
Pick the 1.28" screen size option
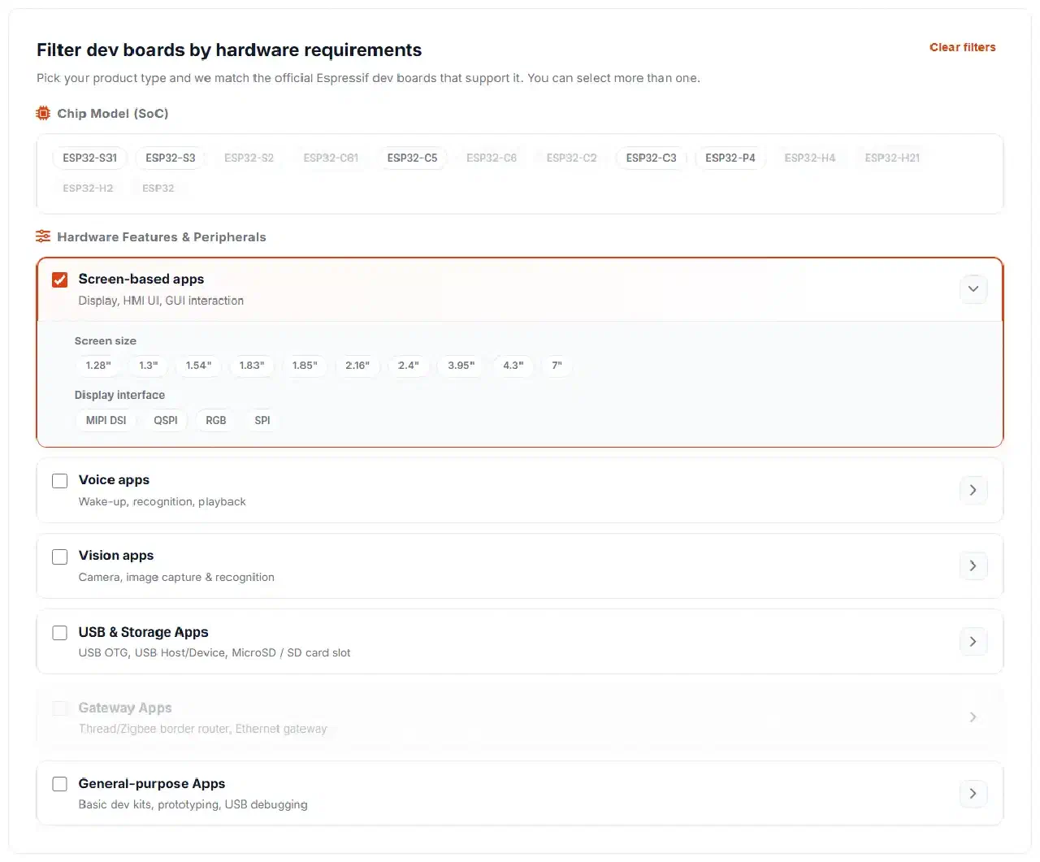coord(98,366)
